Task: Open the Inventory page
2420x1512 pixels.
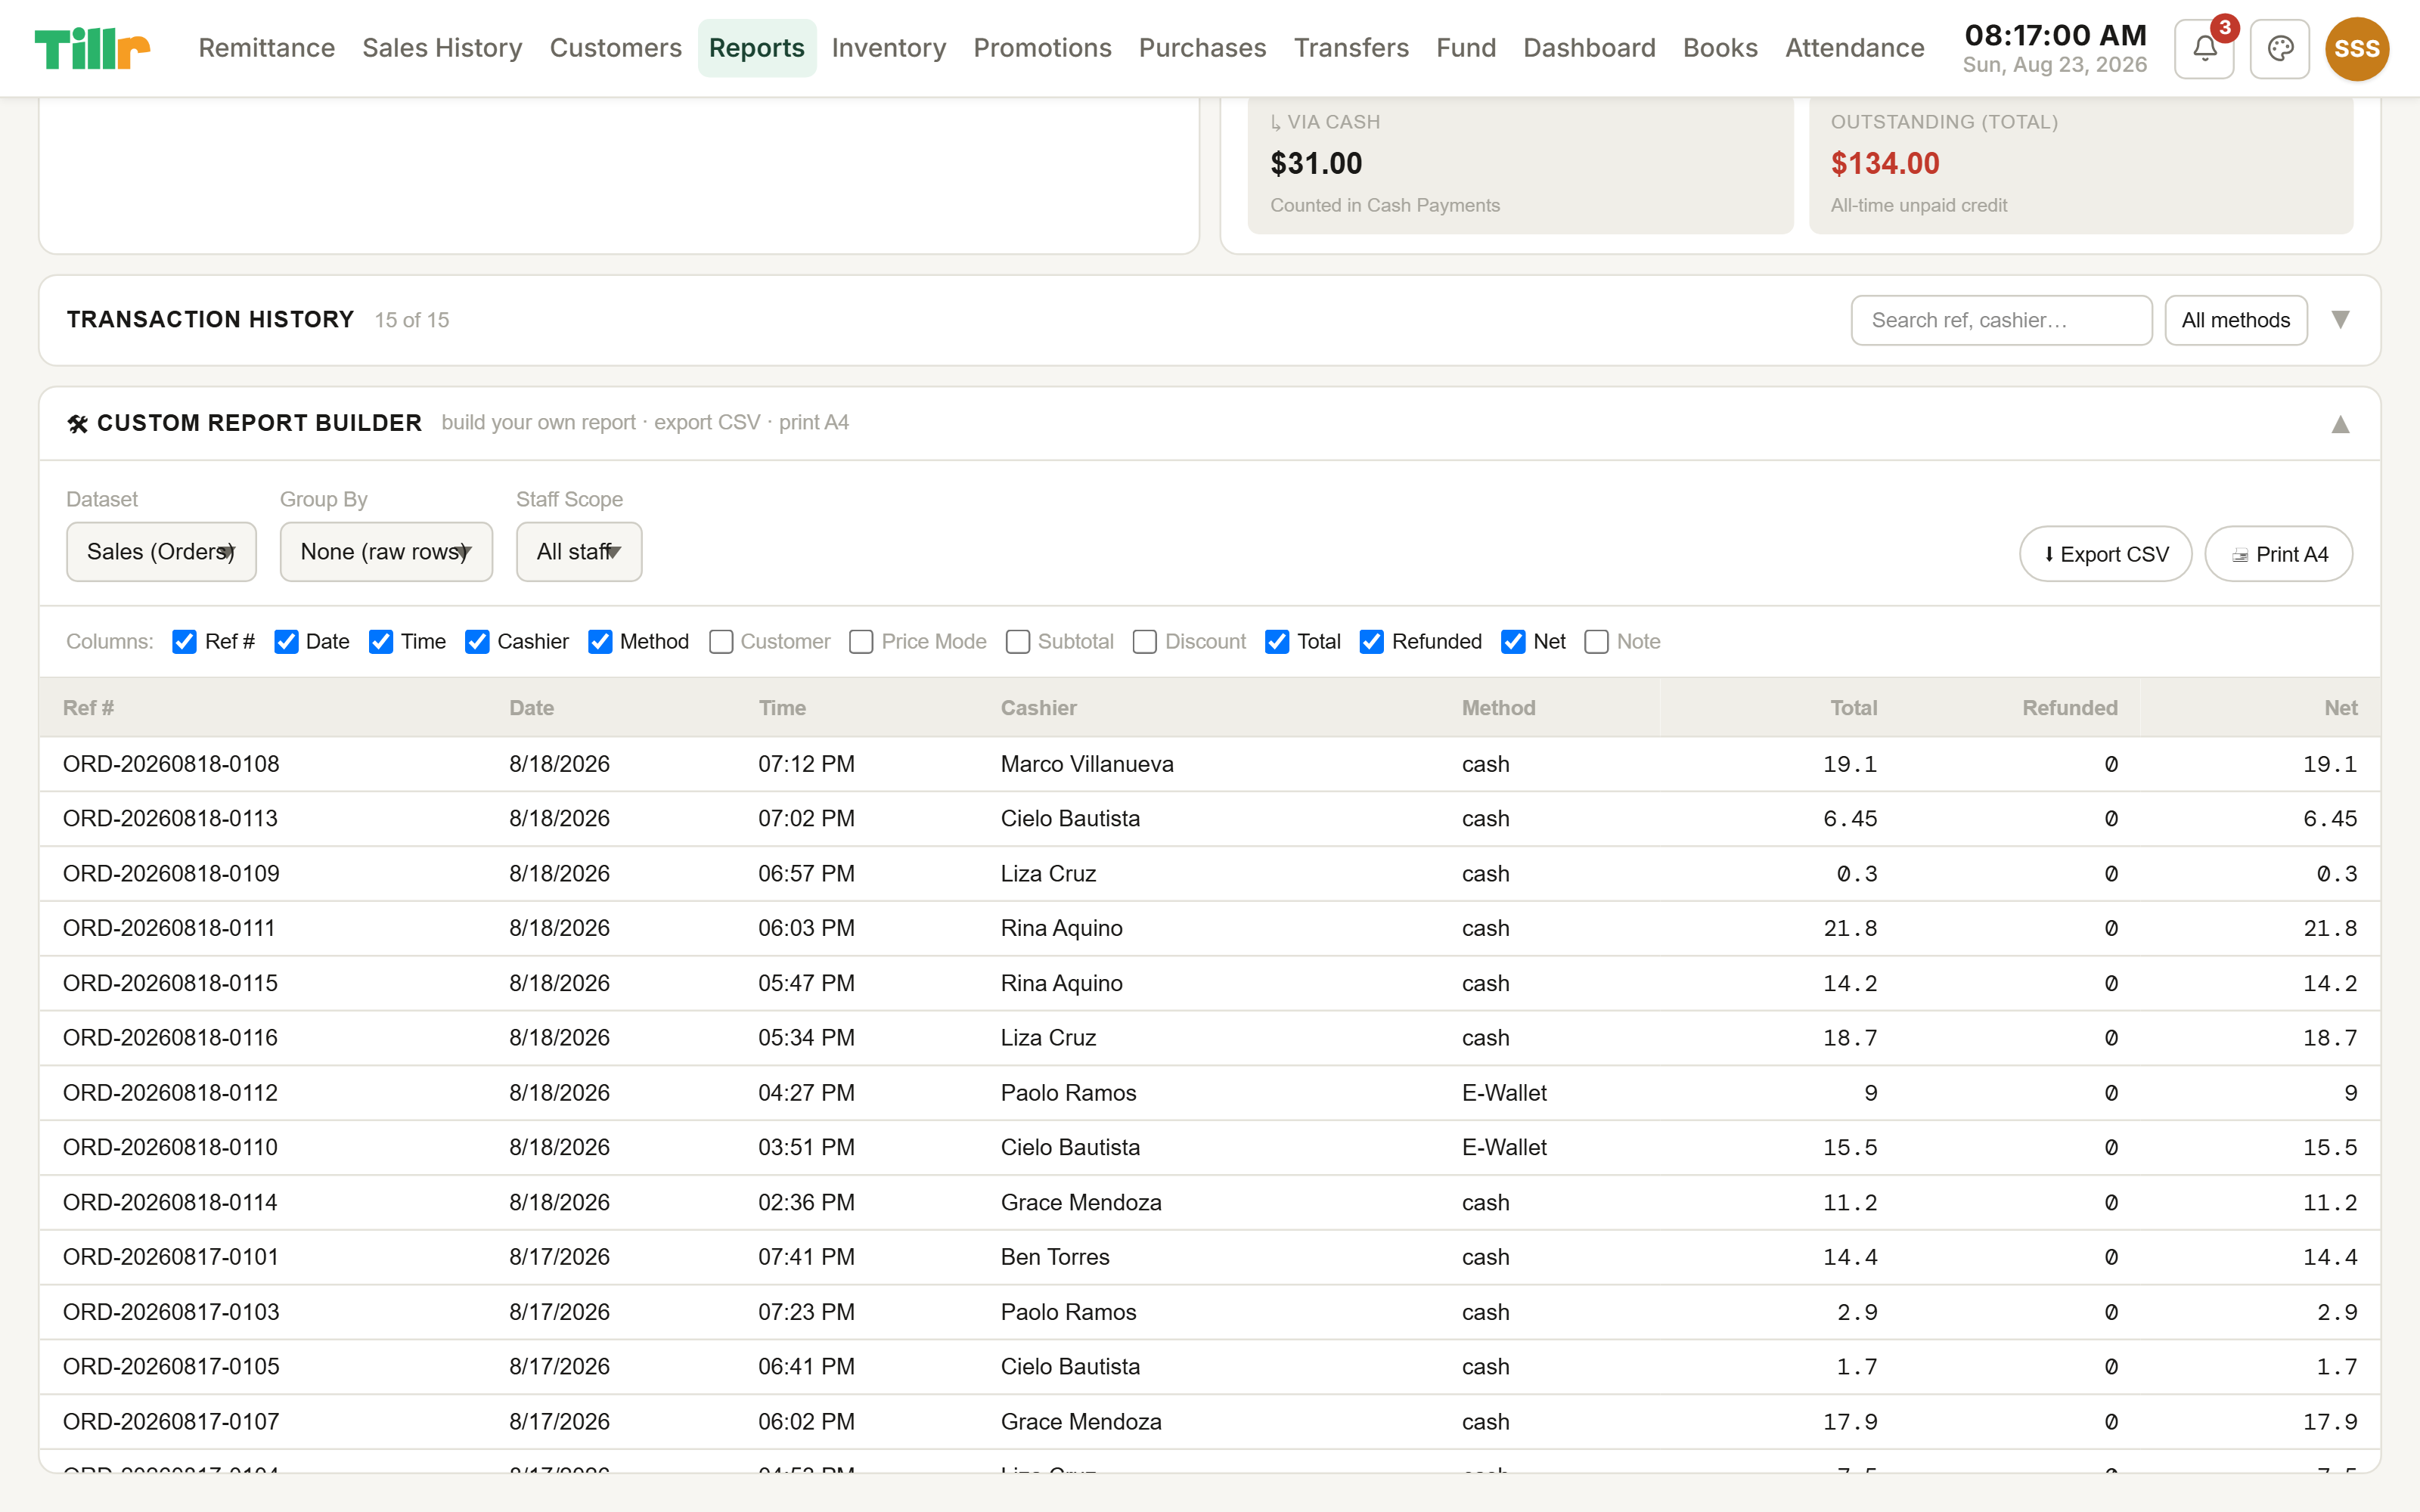Action: point(888,48)
